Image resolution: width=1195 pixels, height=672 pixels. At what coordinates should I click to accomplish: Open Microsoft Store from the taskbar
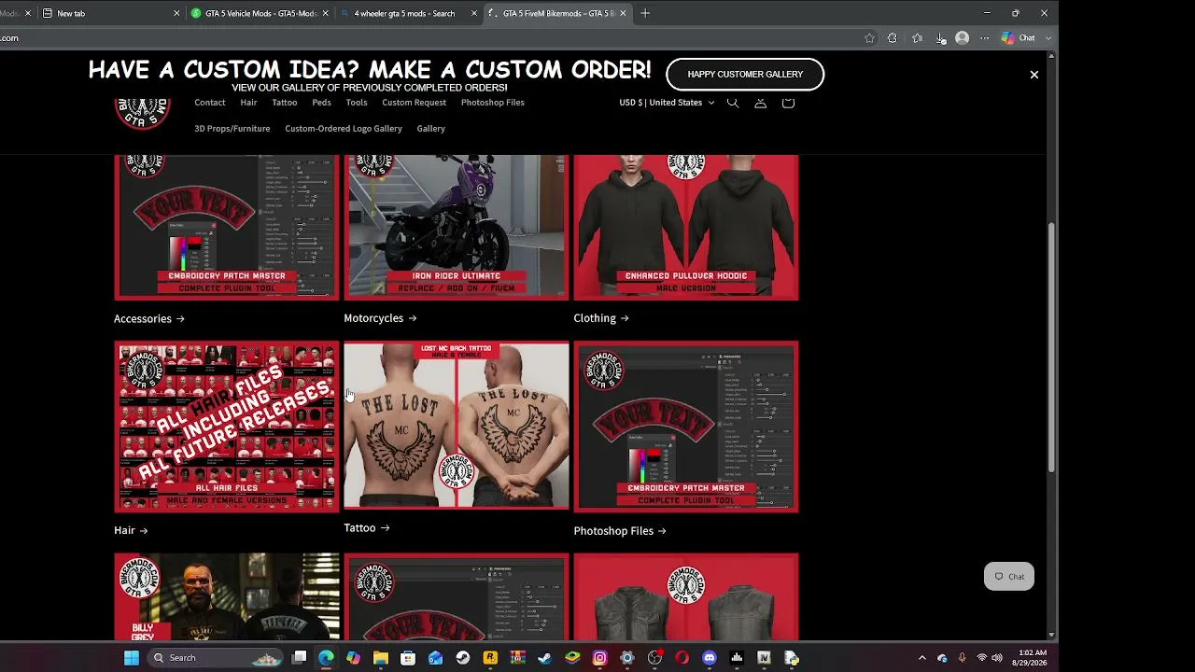click(408, 658)
